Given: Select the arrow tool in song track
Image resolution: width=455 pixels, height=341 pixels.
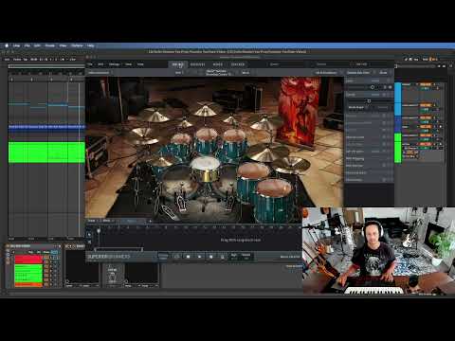Looking at the screenshot, I should pos(89,234).
